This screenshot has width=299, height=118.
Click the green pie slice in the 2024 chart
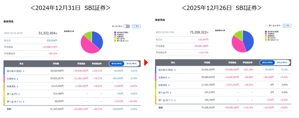88,35
